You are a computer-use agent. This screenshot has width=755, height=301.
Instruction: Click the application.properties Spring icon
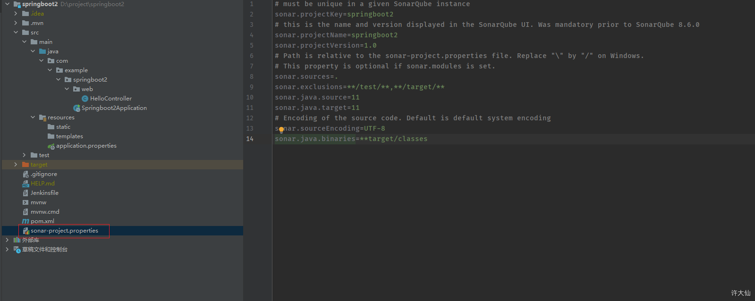(x=51, y=146)
